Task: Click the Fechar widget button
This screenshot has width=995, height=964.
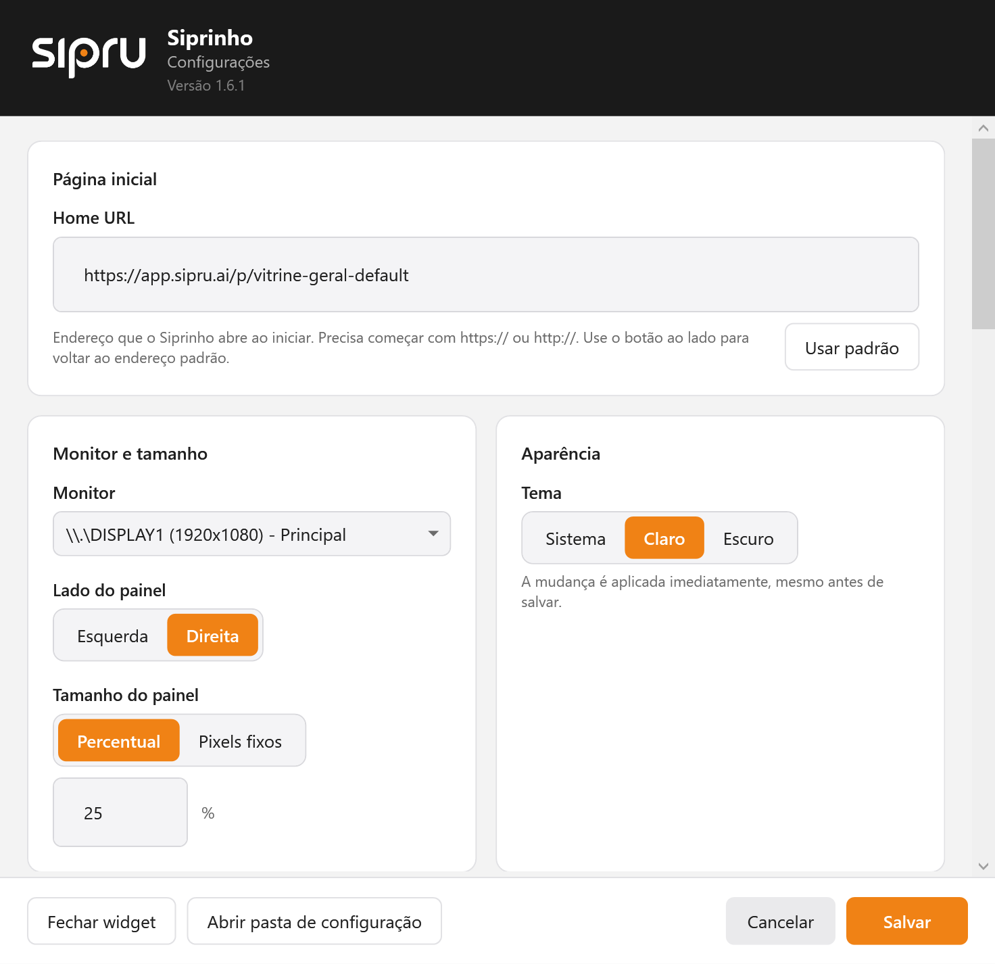Action: pos(101,921)
